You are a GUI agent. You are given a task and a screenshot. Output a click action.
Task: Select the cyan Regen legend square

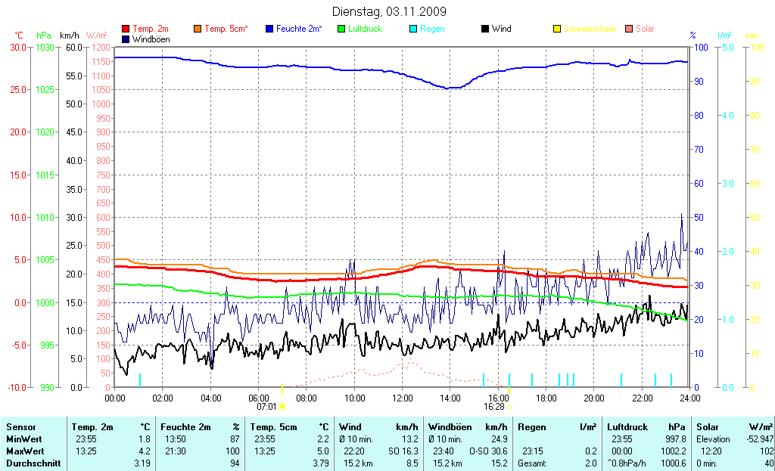click(x=413, y=29)
